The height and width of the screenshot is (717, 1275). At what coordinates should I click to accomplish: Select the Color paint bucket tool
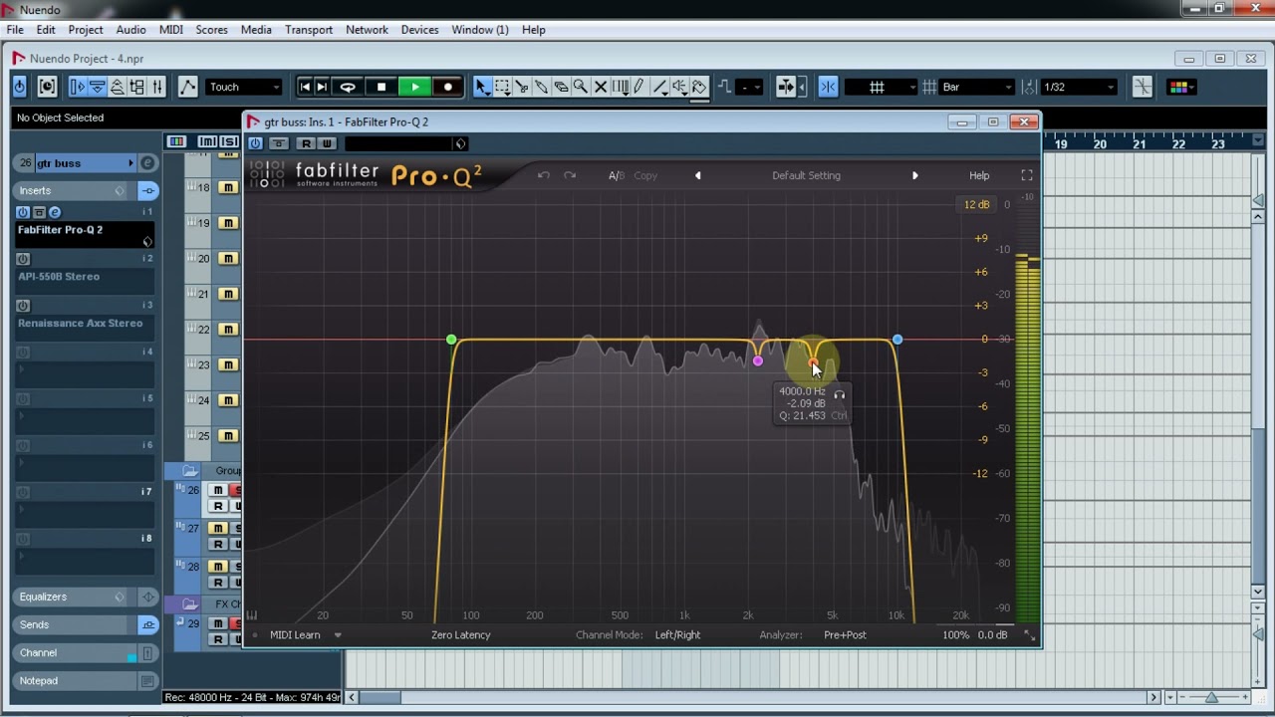coord(699,87)
